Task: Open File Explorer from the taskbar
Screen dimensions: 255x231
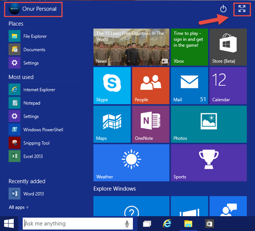Action: coord(188,223)
